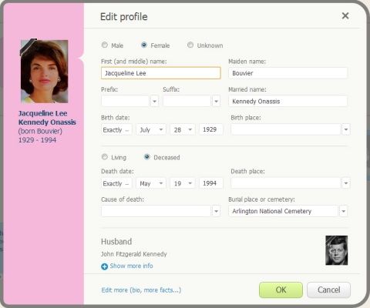Click the Show more info link
This screenshot has width=370, height=308.
[131, 266]
